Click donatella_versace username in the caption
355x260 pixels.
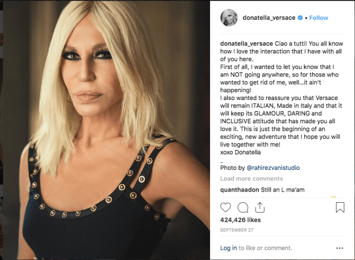[247, 43]
